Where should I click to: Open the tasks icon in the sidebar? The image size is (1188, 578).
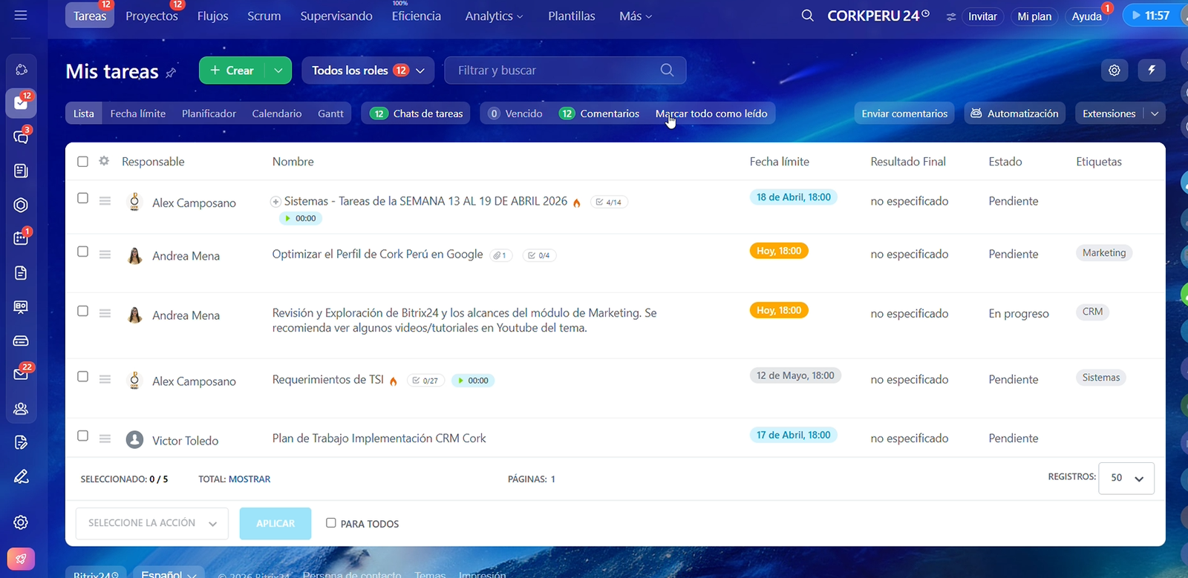(21, 103)
